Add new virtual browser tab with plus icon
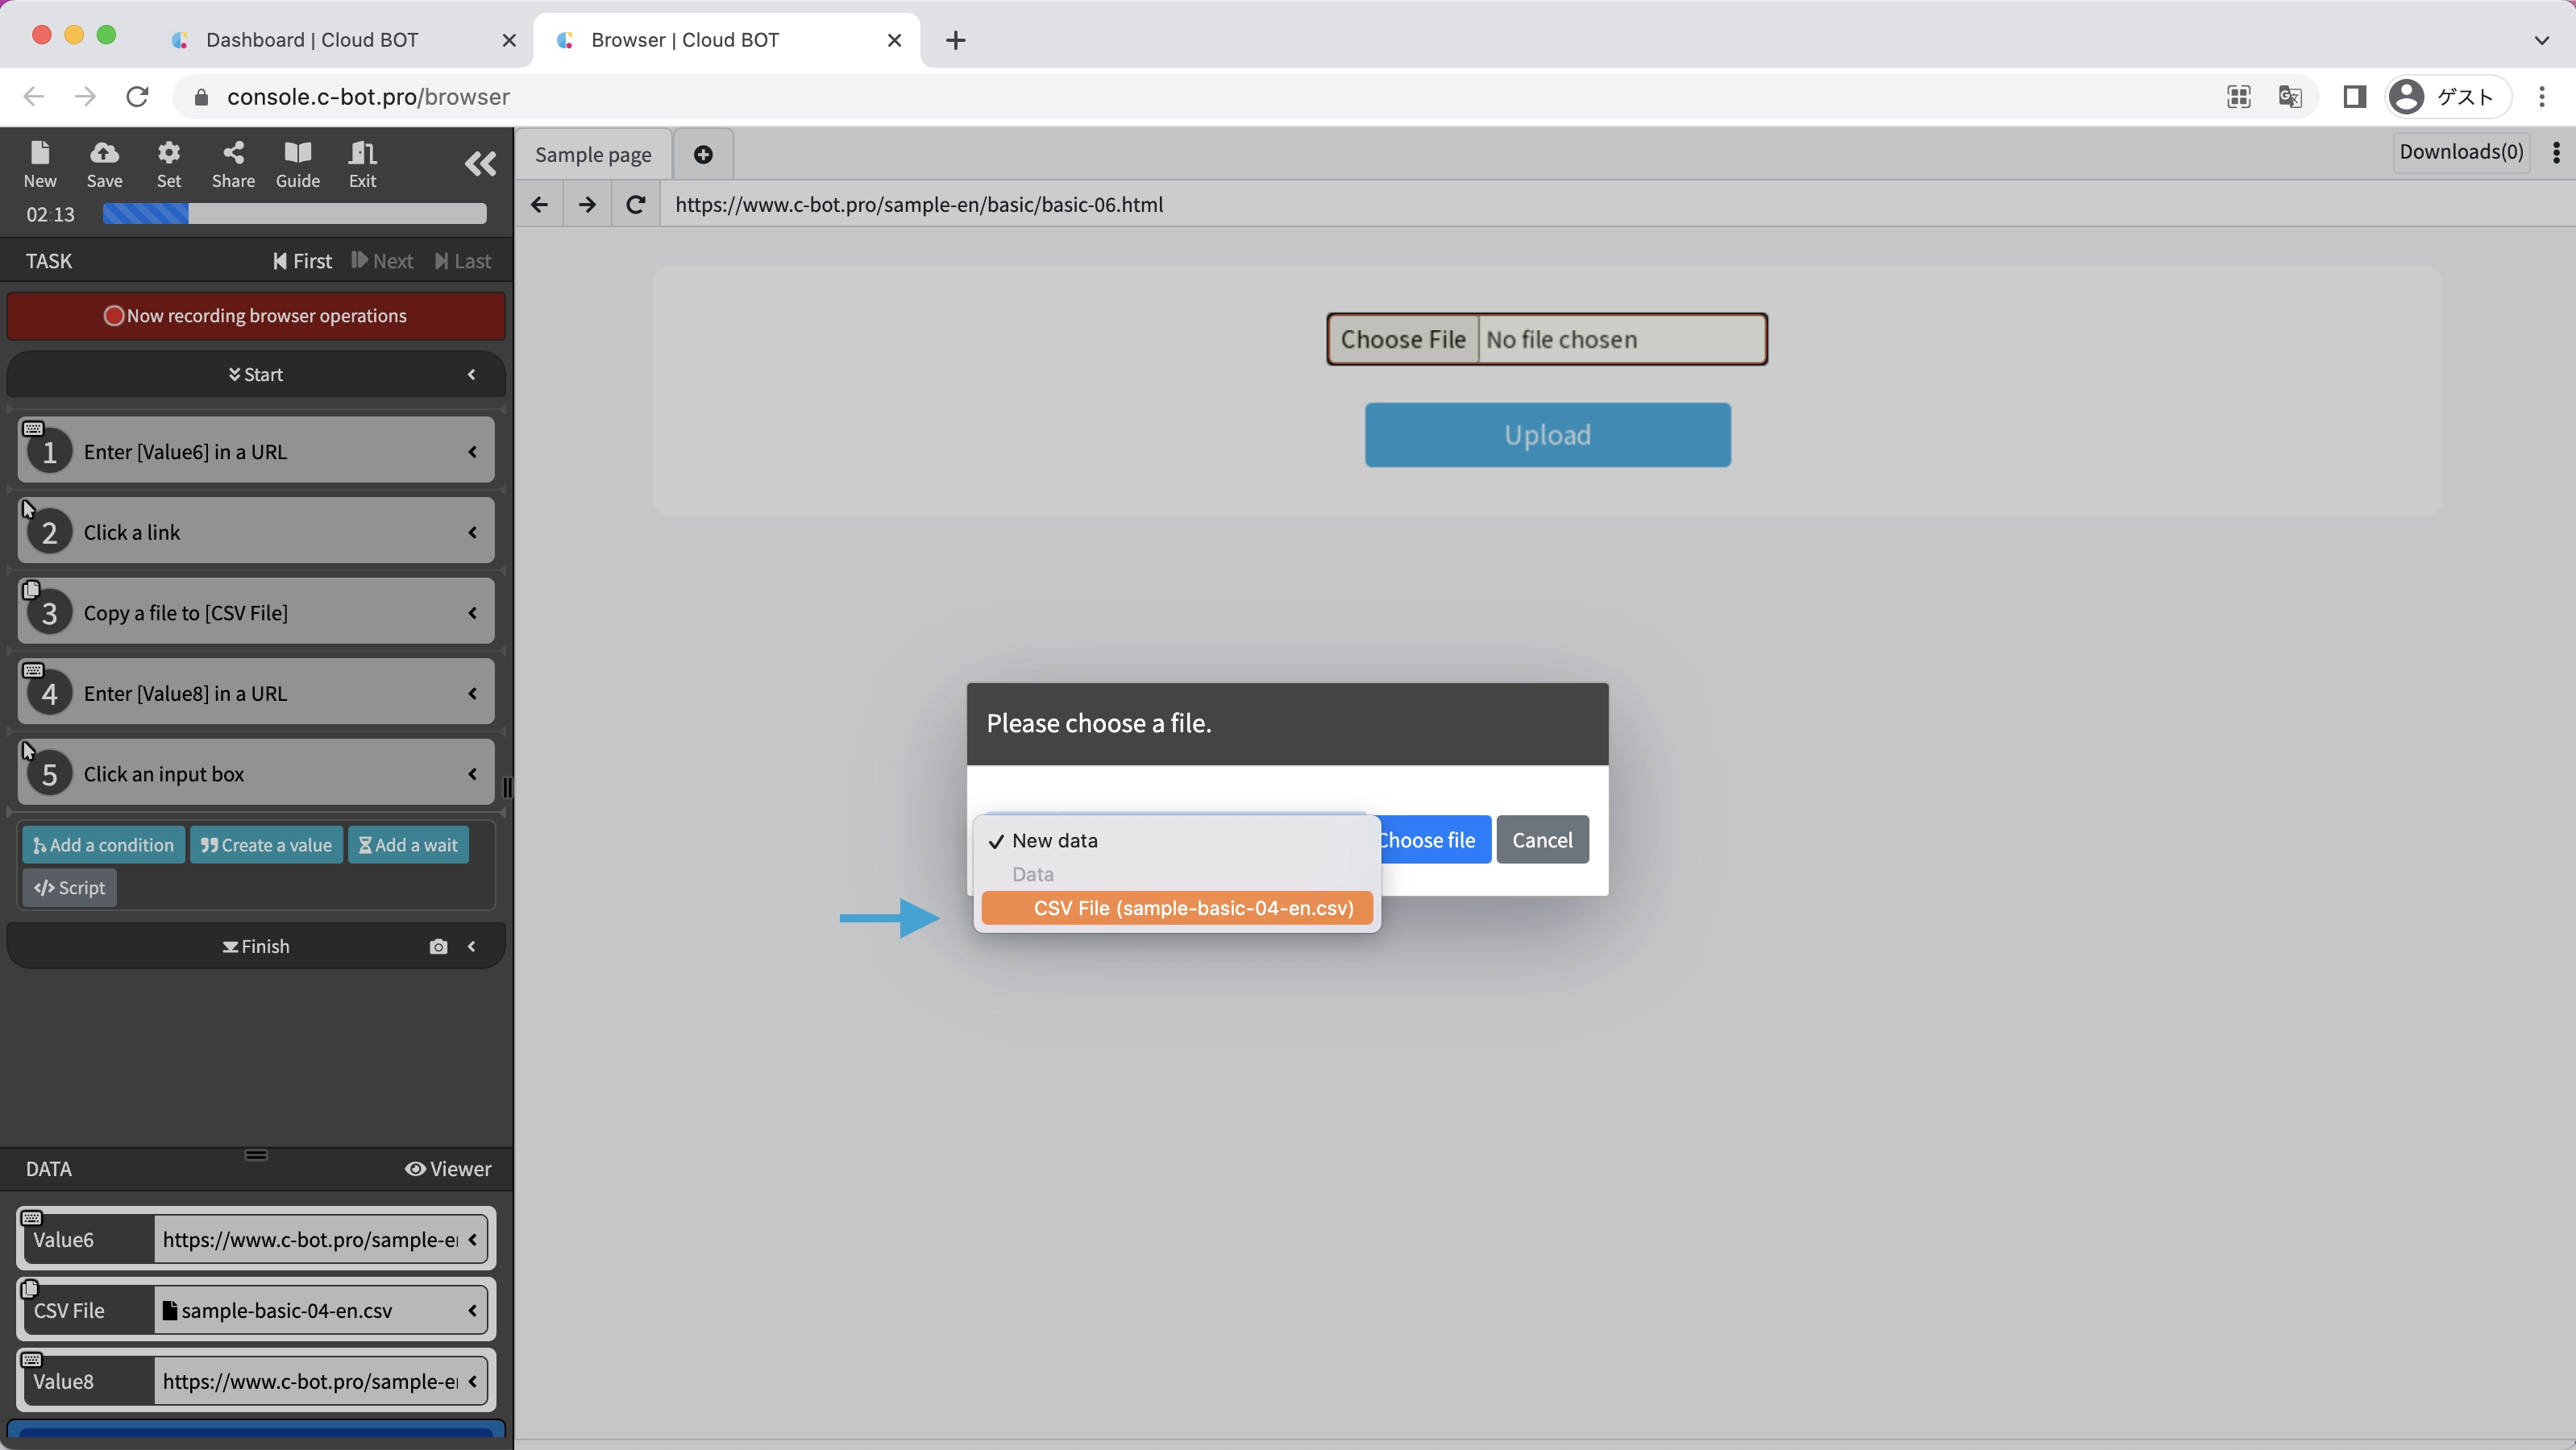The width and height of the screenshot is (2576, 1450). [x=703, y=154]
